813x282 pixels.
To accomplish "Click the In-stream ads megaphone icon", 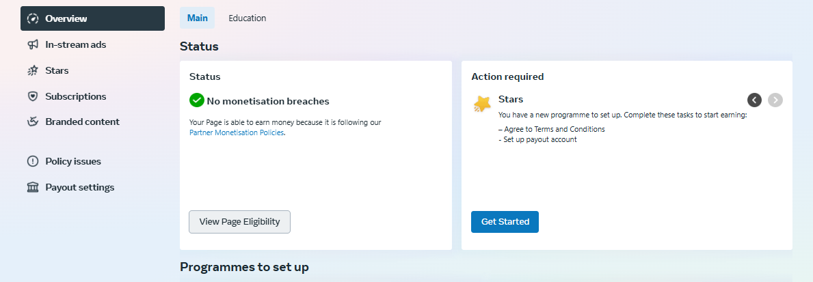I will 33,45.
